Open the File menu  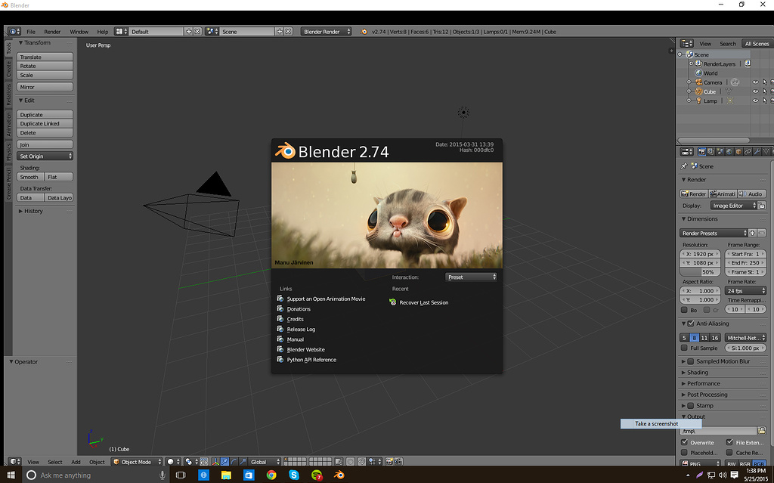(x=30, y=32)
